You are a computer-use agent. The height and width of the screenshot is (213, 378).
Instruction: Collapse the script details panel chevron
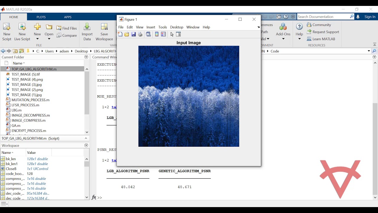[86, 138]
